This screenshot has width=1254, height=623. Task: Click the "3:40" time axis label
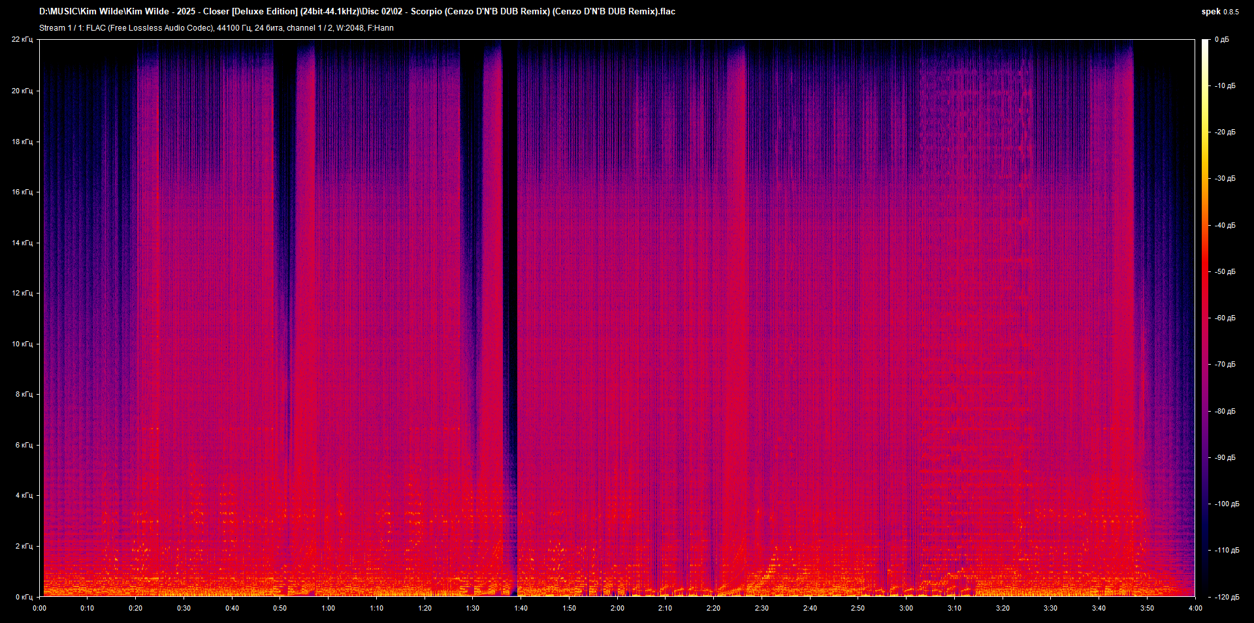1099,608
